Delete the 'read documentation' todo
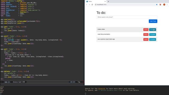This screenshot has width=169, height=95. coord(146,35)
